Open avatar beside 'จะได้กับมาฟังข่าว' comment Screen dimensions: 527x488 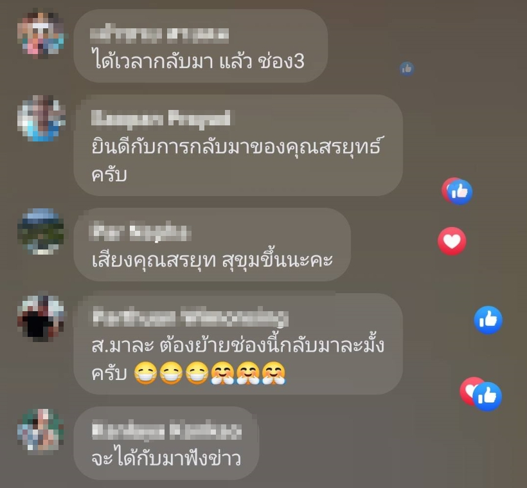(x=40, y=429)
